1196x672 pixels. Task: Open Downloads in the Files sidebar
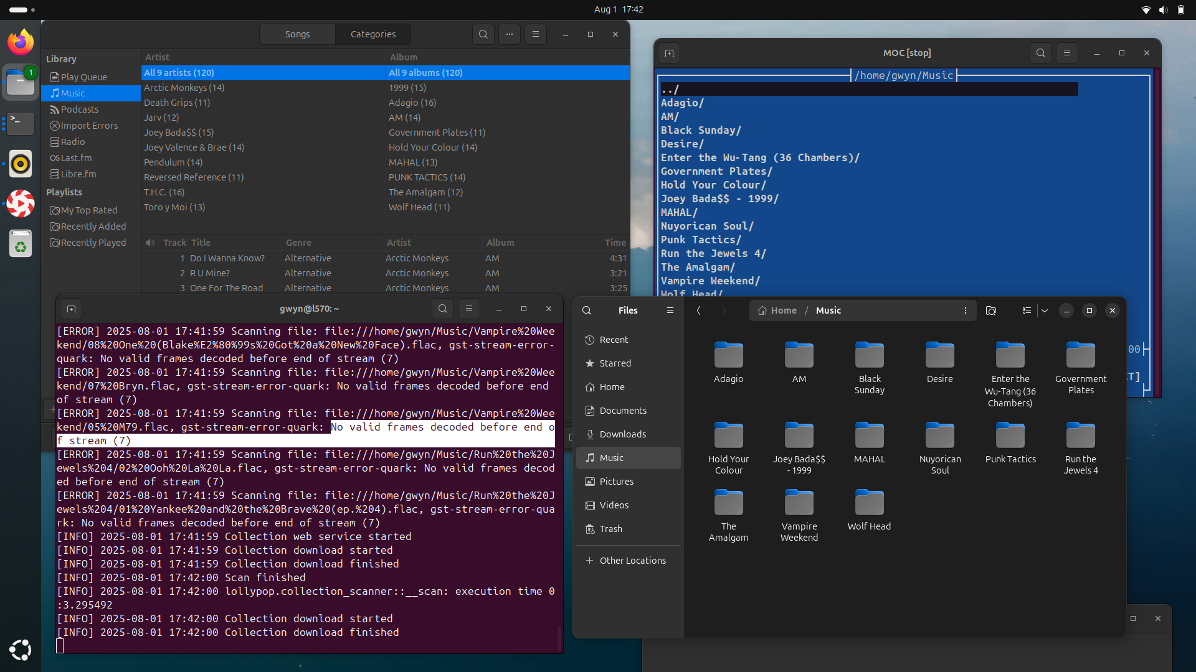tap(629, 434)
